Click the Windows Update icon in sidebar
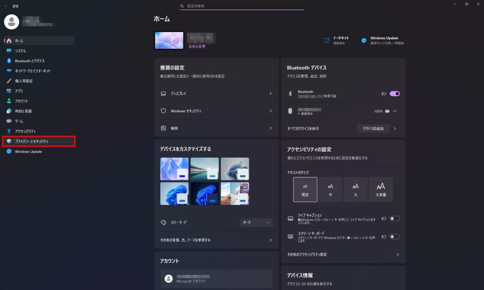Viewport: 484px width, 290px height. tap(9, 152)
